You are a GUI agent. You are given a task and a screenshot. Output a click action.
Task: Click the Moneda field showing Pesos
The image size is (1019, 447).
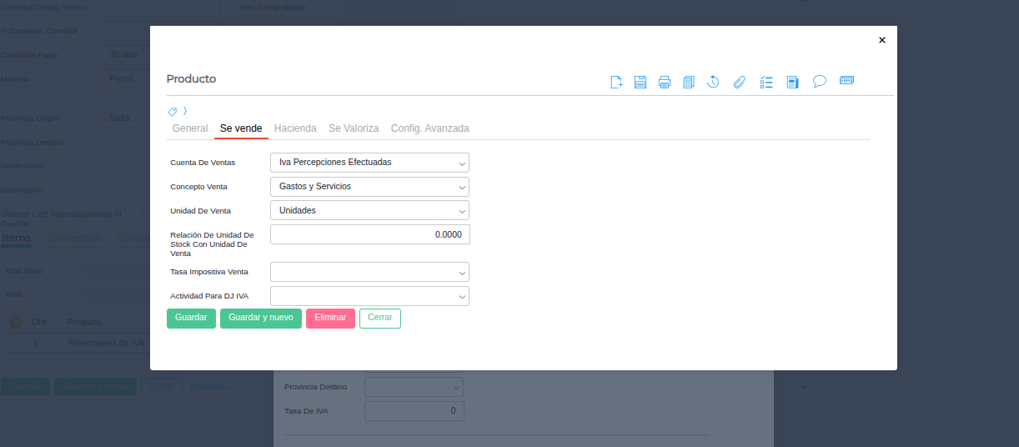(x=125, y=79)
